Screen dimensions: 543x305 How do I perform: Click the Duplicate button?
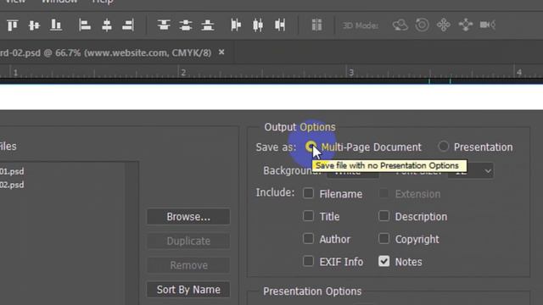pos(188,241)
